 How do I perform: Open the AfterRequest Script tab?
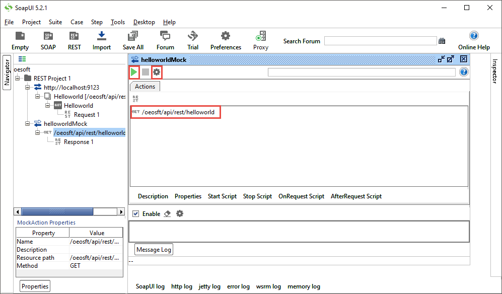click(x=356, y=196)
